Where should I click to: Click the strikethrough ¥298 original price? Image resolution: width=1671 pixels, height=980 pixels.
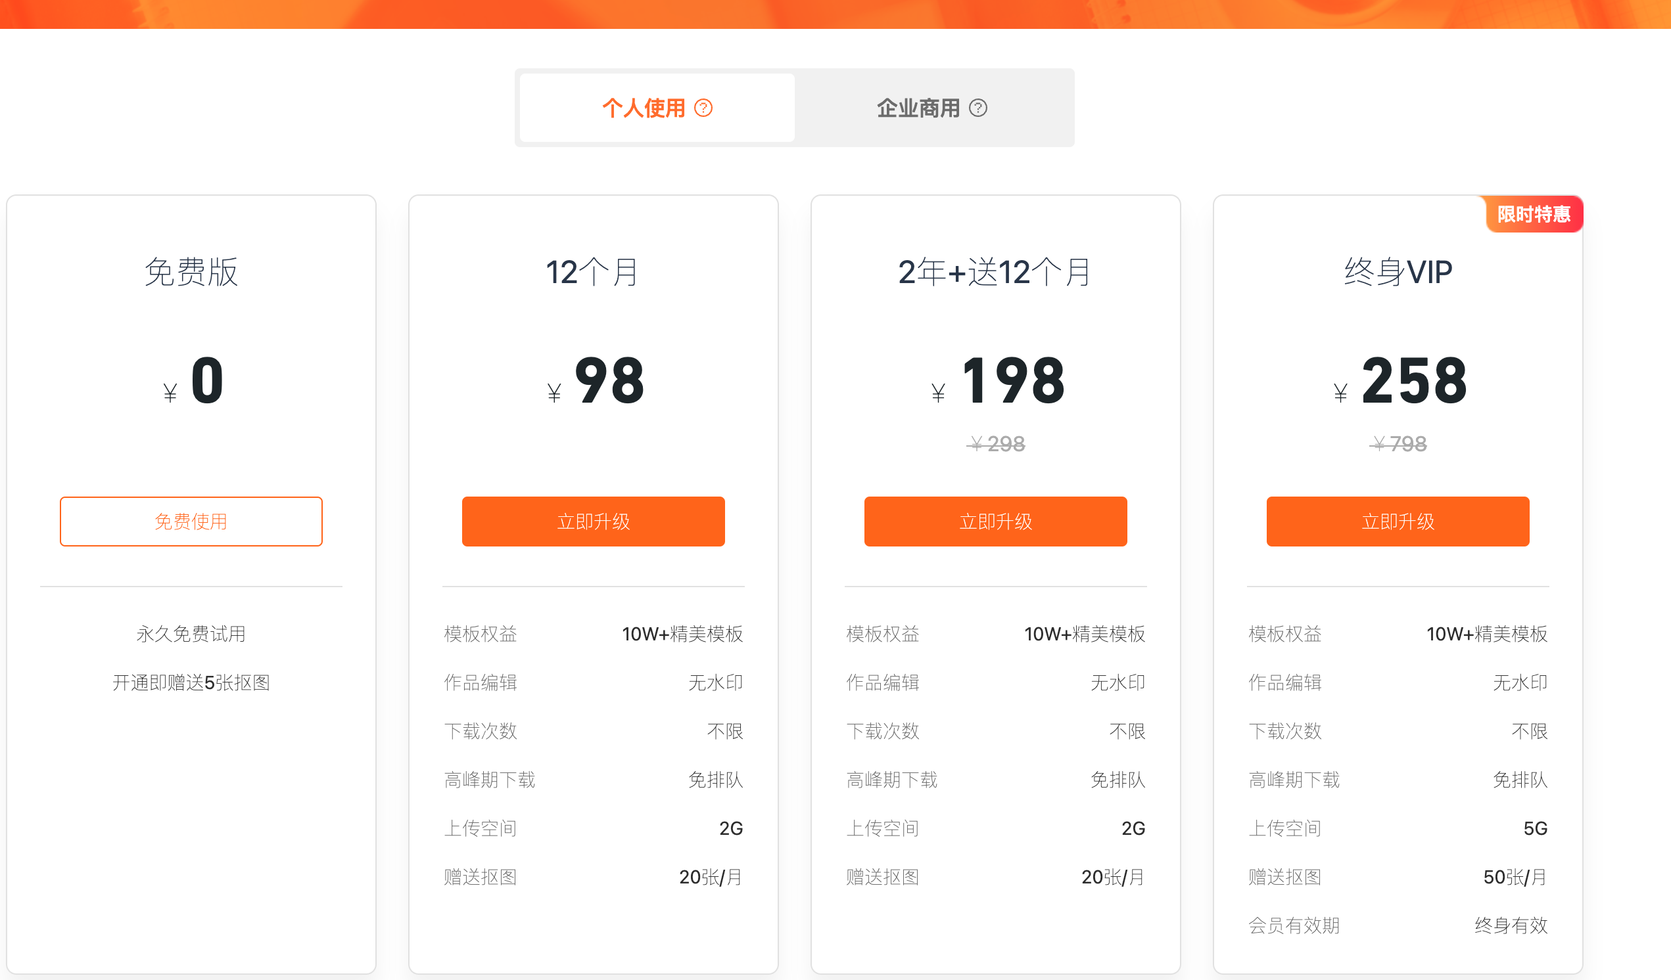click(x=995, y=443)
